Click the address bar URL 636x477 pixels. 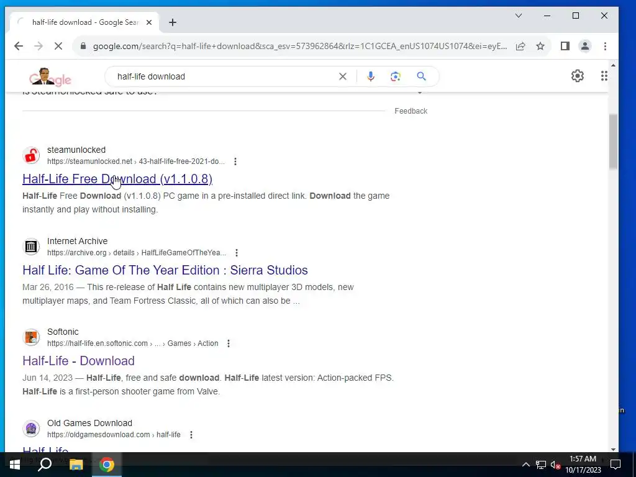tap(300, 46)
